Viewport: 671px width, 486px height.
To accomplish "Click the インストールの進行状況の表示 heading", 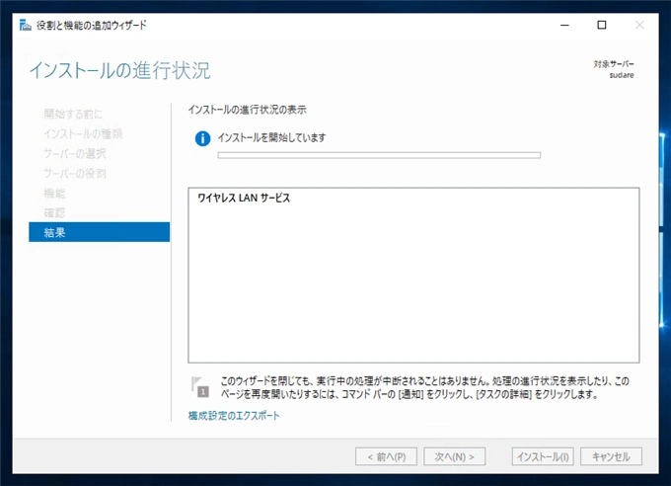I will click(248, 110).
